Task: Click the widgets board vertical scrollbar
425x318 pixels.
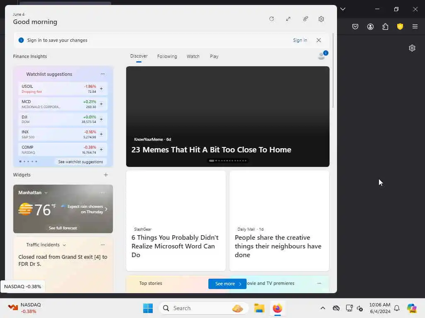Action: (333, 70)
